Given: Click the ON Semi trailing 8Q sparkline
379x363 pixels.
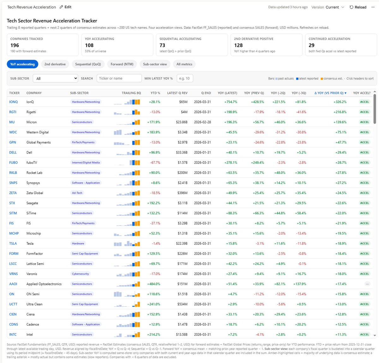Looking at the screenshot, I should click(x=127, y=294).
